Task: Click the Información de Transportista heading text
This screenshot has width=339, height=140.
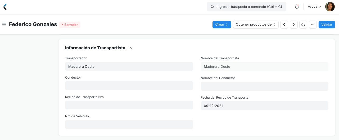Action: click(95, 48)
